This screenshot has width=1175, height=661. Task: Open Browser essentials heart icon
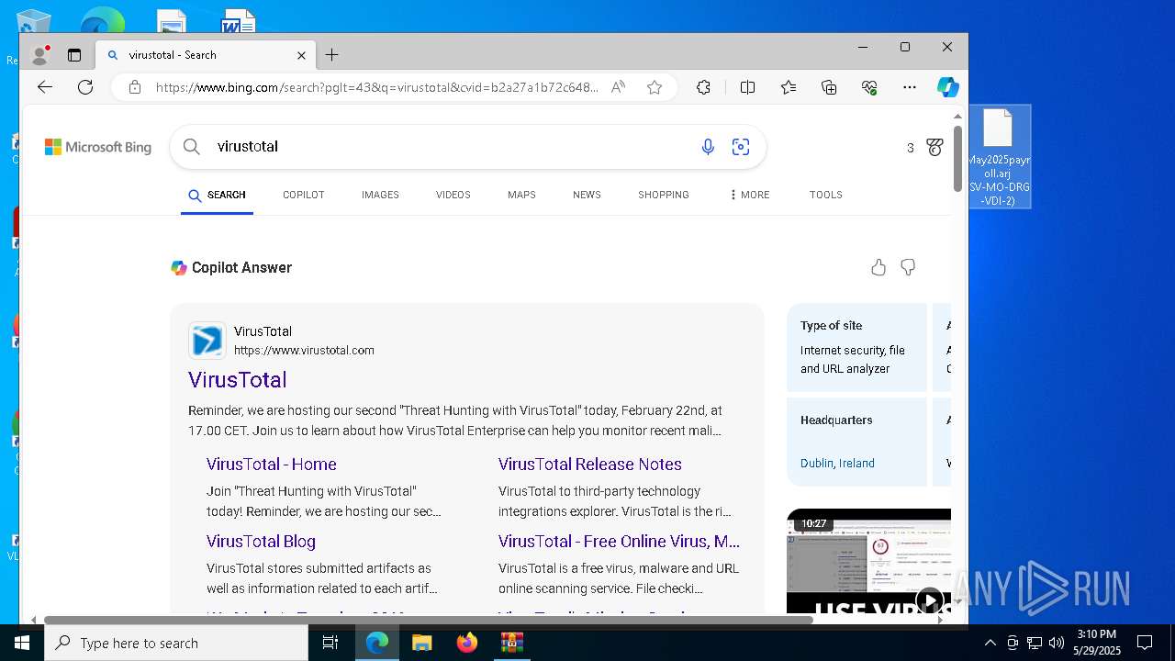[869, 87]
